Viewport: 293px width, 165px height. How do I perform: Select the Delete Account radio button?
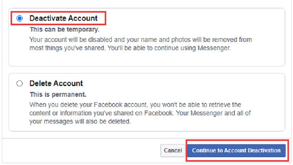(x=19, y=84)
